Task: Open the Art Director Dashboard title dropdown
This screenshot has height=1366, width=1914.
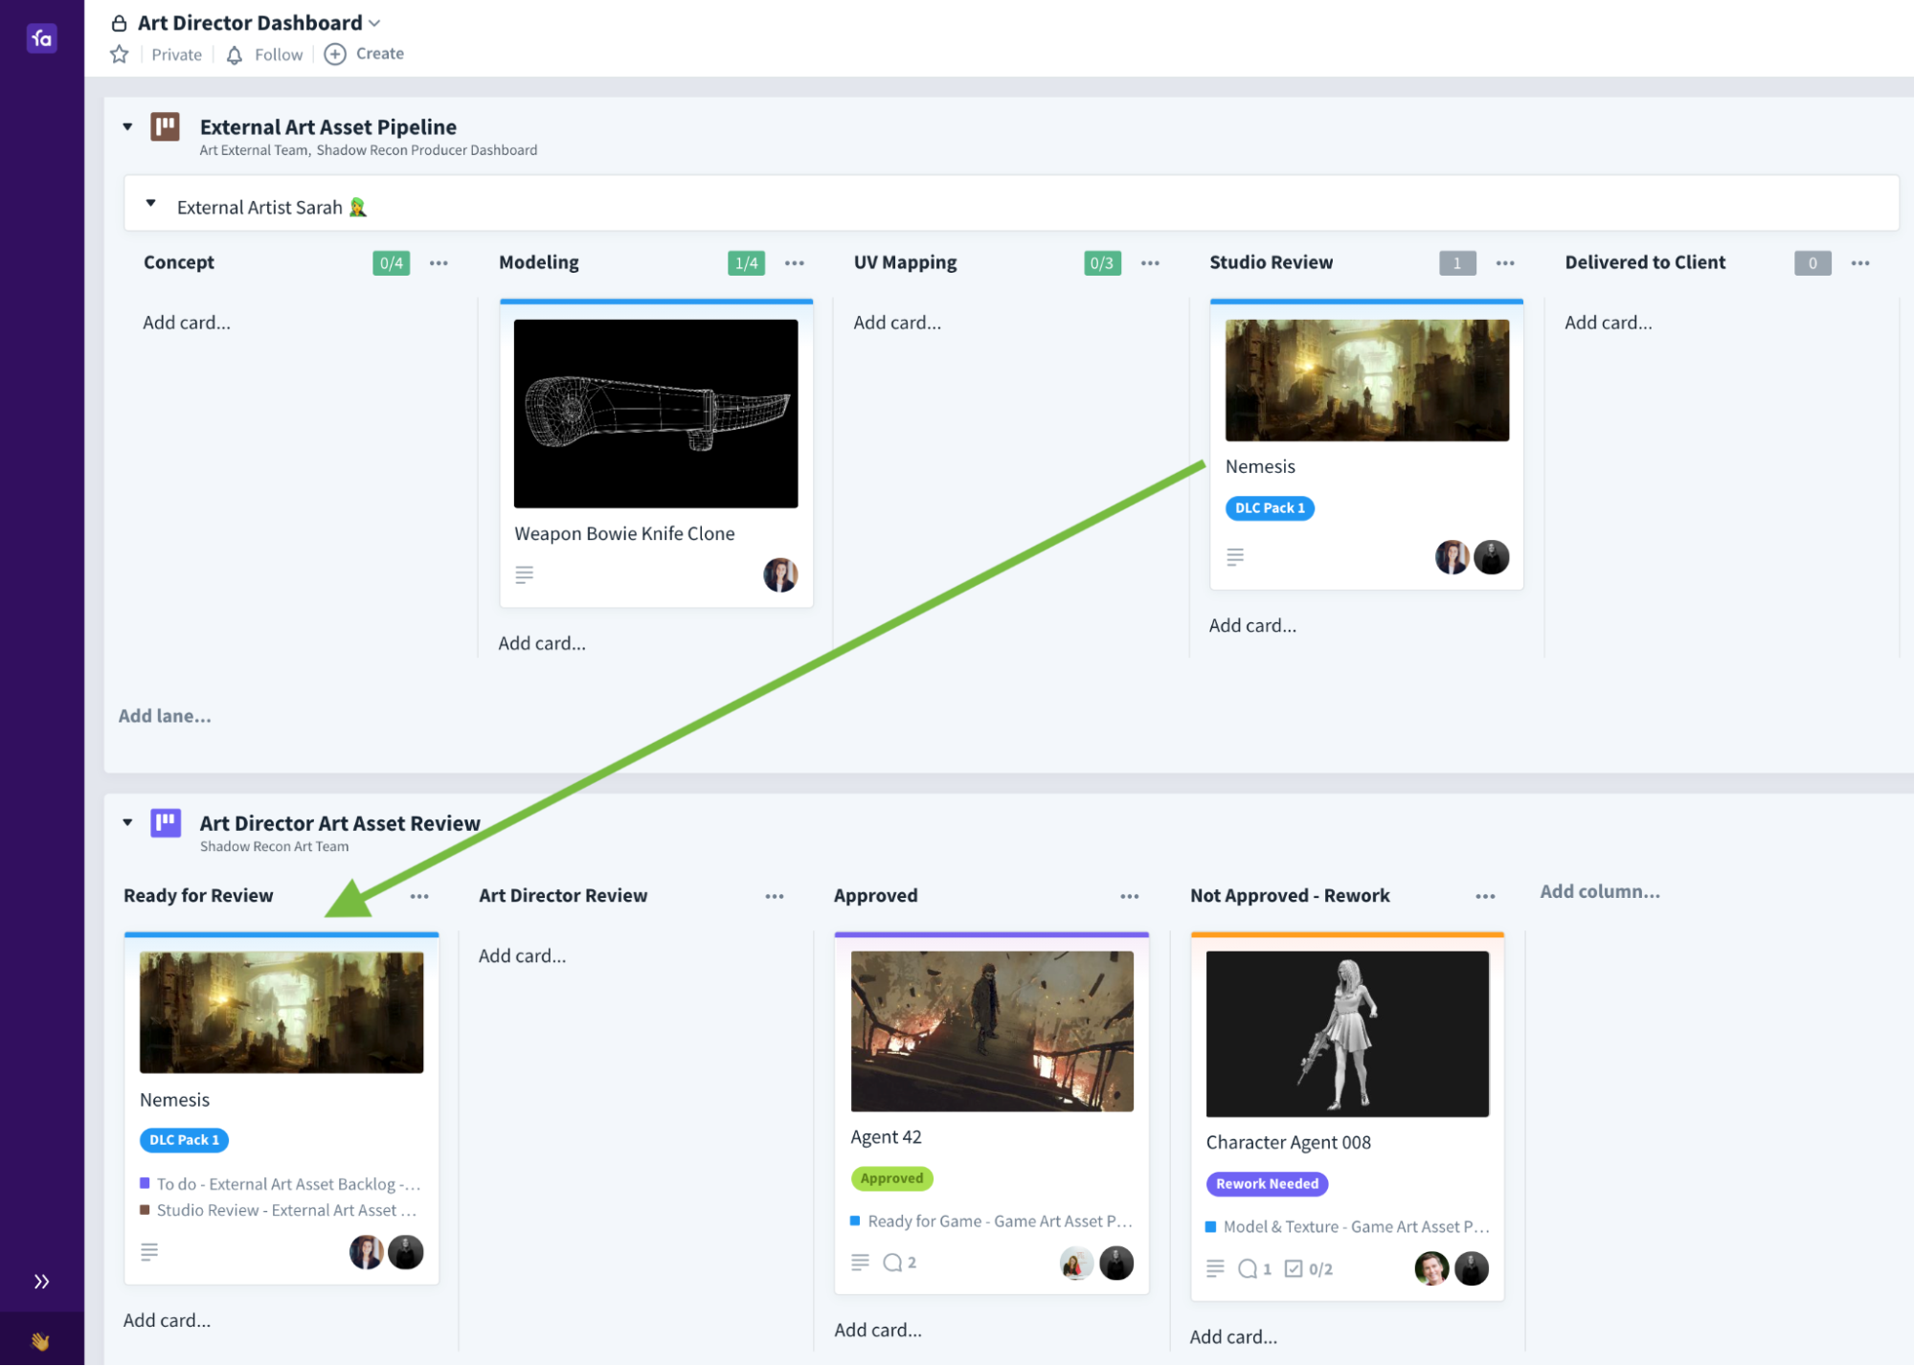Action: click(x=375, y=22)
